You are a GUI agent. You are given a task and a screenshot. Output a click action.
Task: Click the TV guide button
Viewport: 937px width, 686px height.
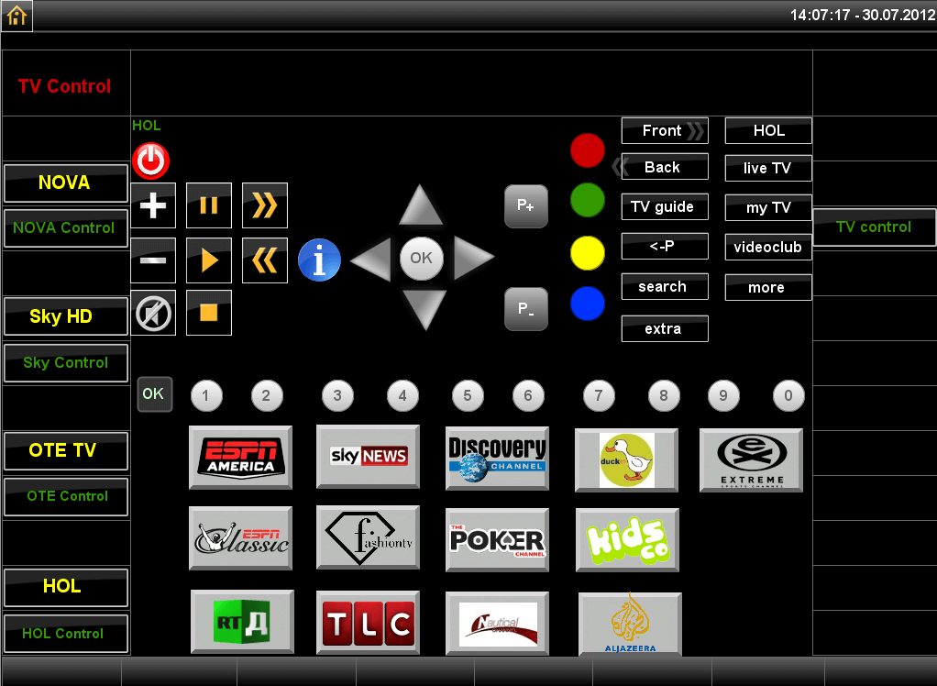pos(663,207)
